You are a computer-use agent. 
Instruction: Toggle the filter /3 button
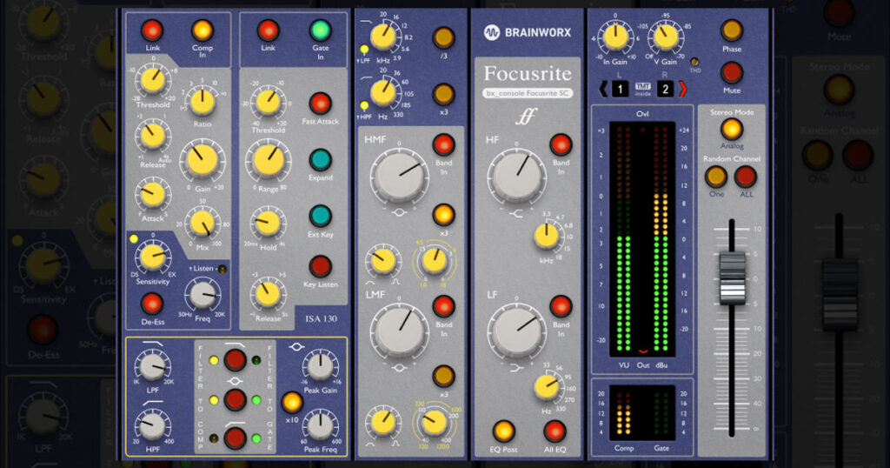443,37
